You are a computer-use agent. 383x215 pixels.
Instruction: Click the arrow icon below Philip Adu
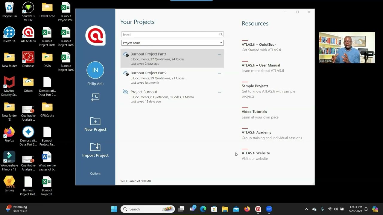point(95,97)
